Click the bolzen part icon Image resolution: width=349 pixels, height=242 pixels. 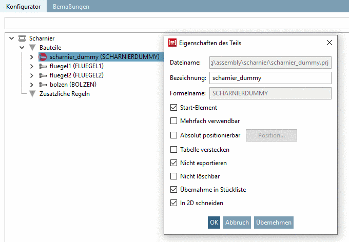tap(43, 85)
